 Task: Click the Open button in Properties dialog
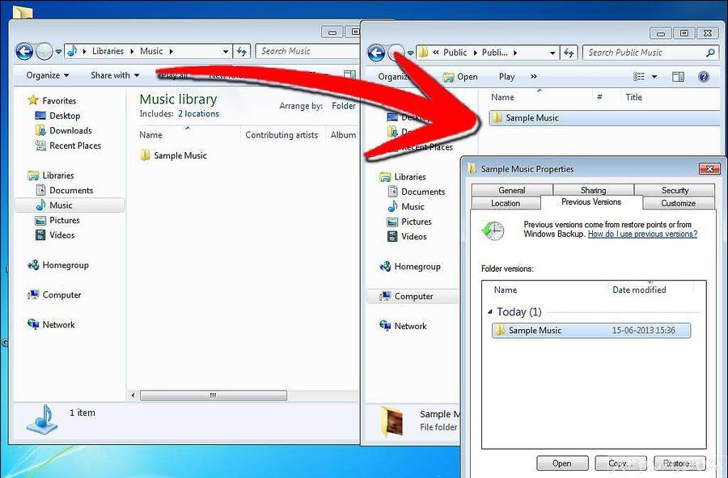561,463
